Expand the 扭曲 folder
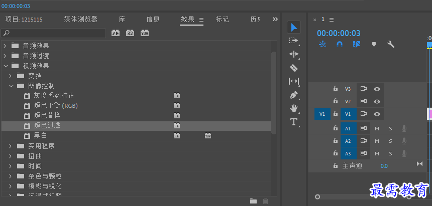The width and height of the screenshot is (432, 206). pyautogui.click(x=11, y=156)
